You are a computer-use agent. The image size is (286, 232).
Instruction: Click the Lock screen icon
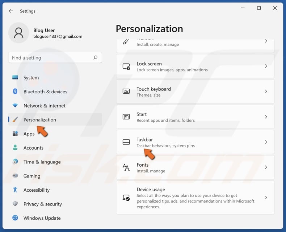126,66
